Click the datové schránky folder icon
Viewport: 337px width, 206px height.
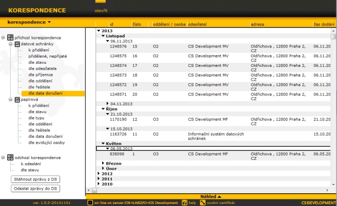click(x=17, y=44)
